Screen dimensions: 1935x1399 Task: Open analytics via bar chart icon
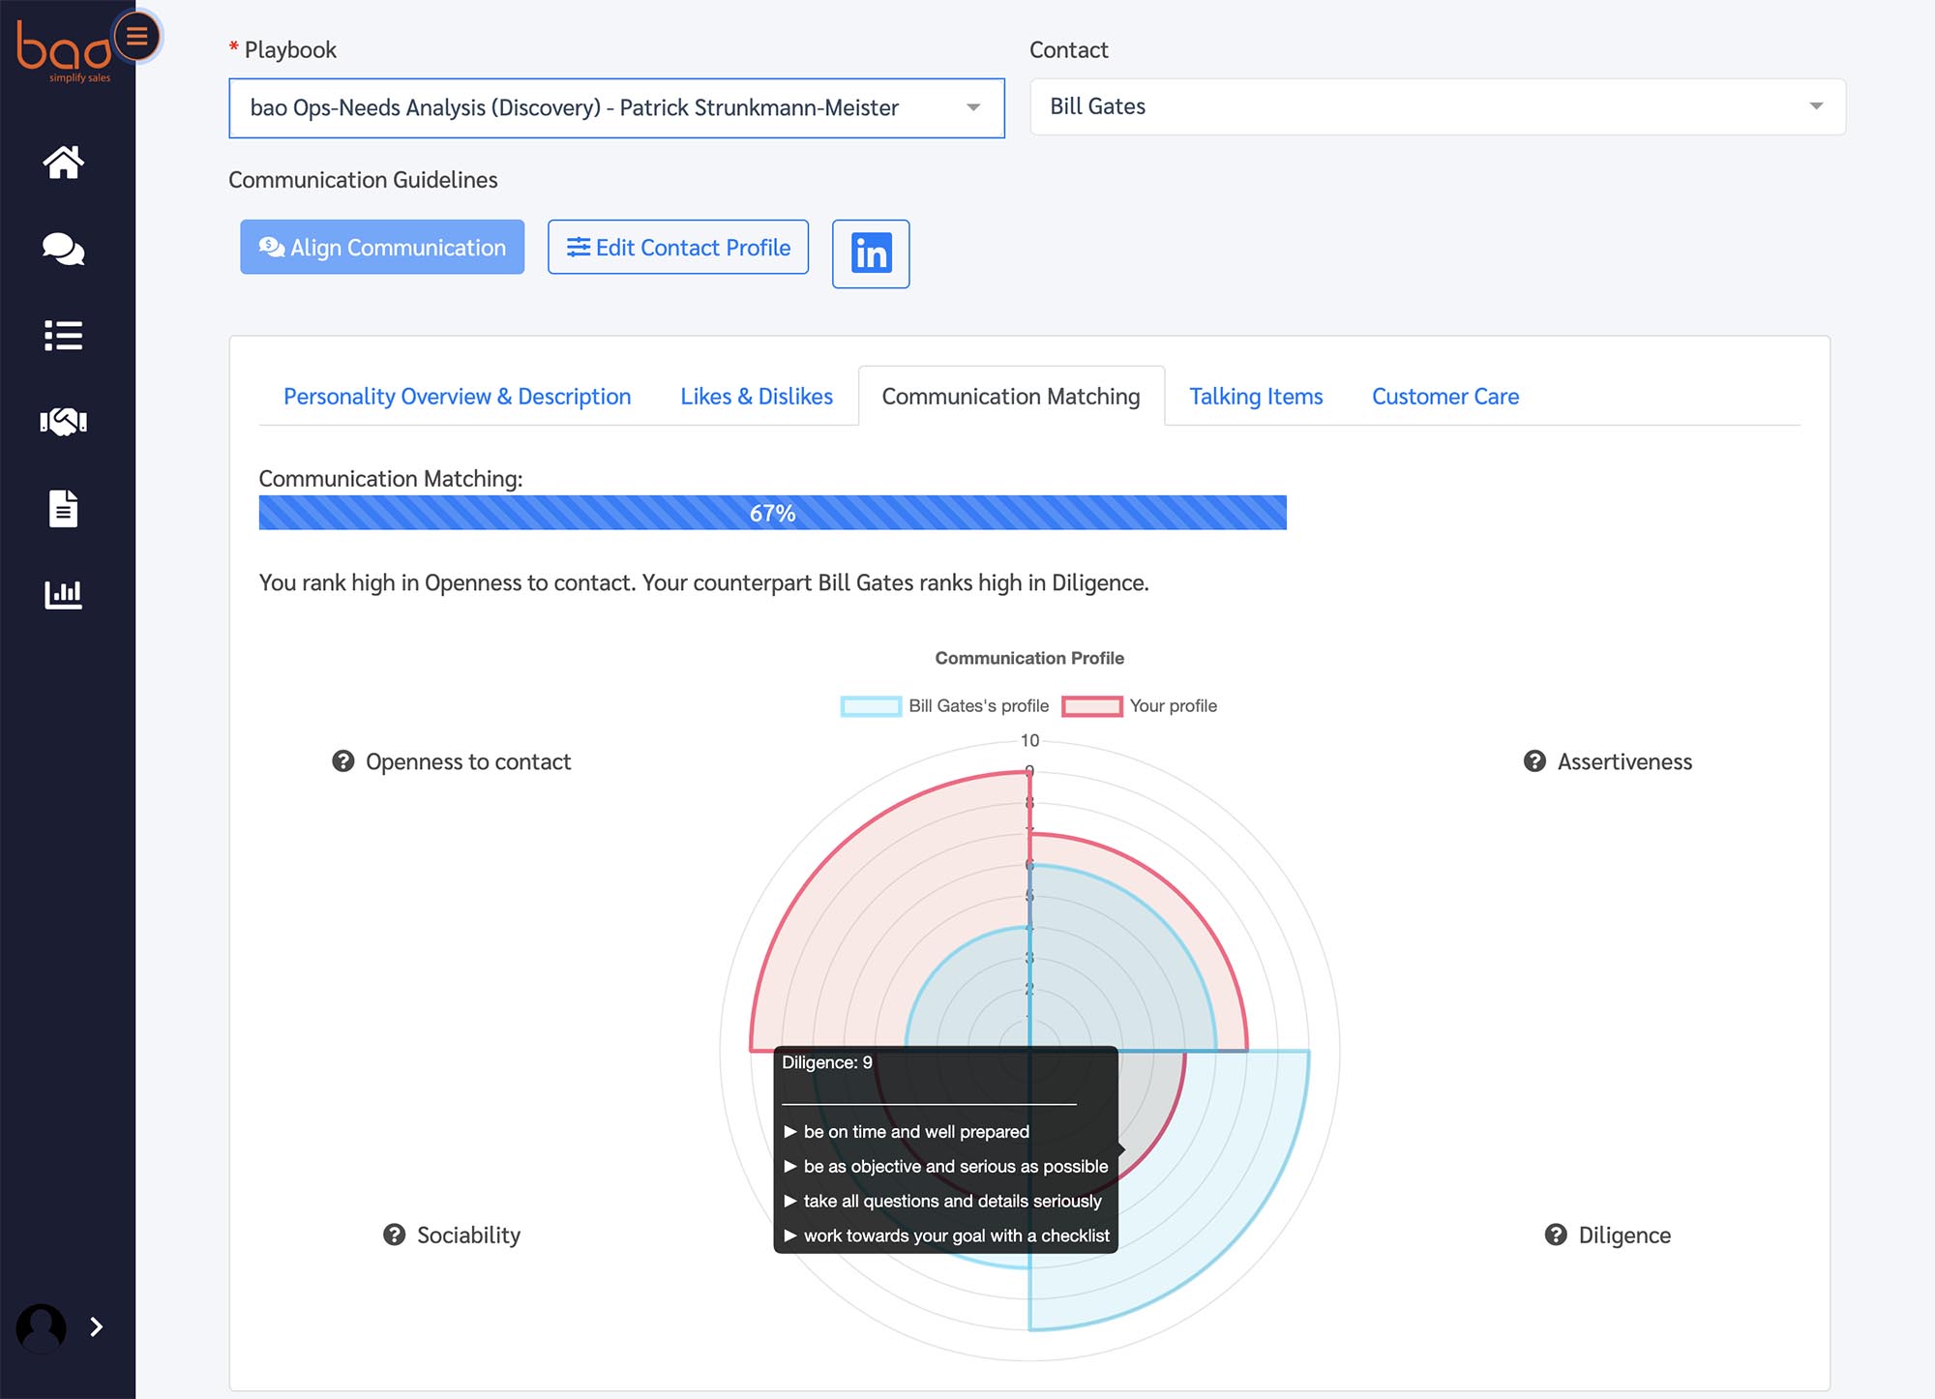pyautogui.click(x=64, y=594)
